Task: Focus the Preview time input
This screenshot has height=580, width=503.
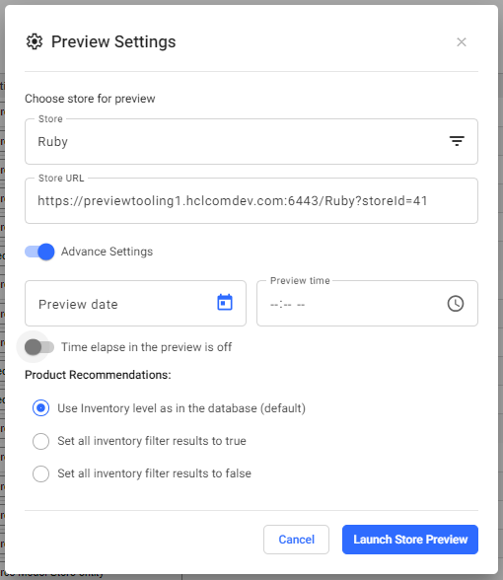Action: 367,304
